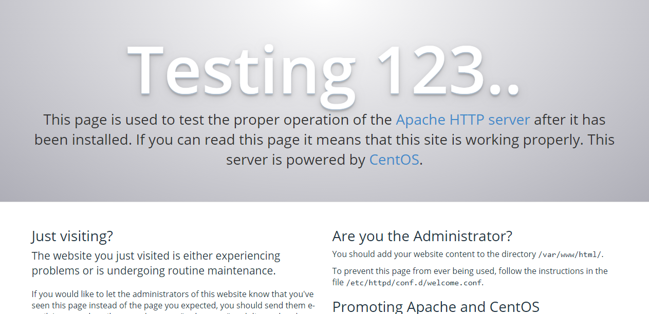Click the 'To prevent this page' sentence
Screen dimensions: 649x314
coord(470,277)
